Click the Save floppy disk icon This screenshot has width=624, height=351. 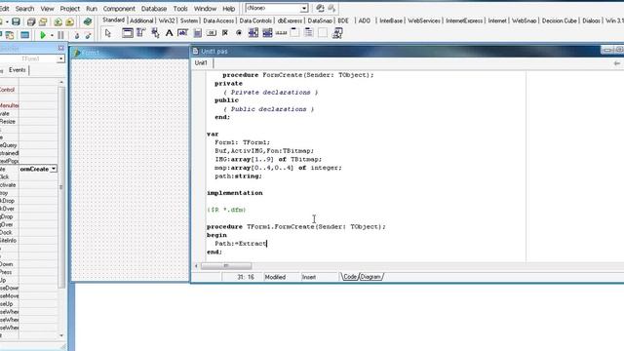click(16, 21)
